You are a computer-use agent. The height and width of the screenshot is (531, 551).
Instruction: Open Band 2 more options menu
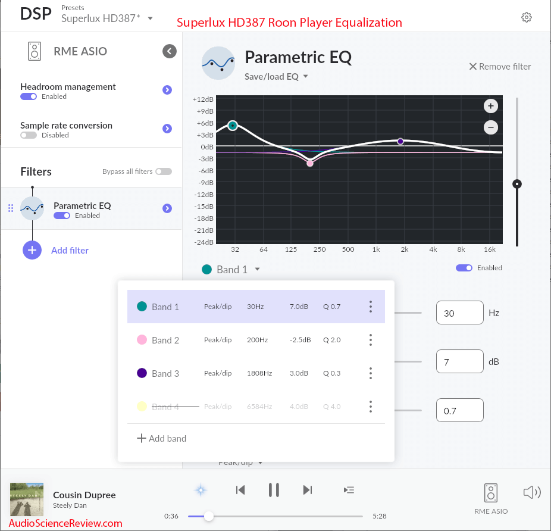(370, 340)
